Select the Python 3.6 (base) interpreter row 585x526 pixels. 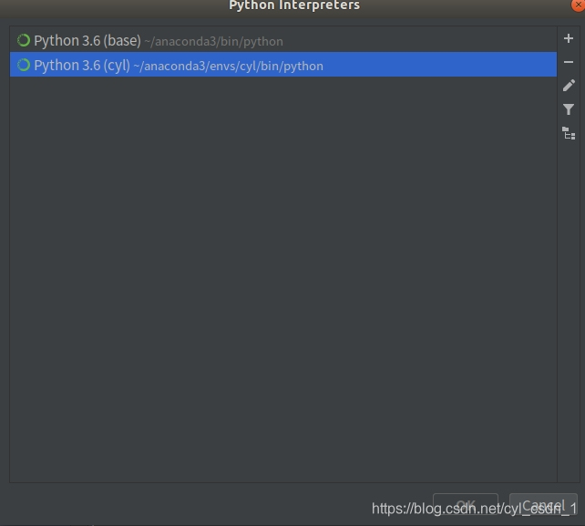coord(283,40)
